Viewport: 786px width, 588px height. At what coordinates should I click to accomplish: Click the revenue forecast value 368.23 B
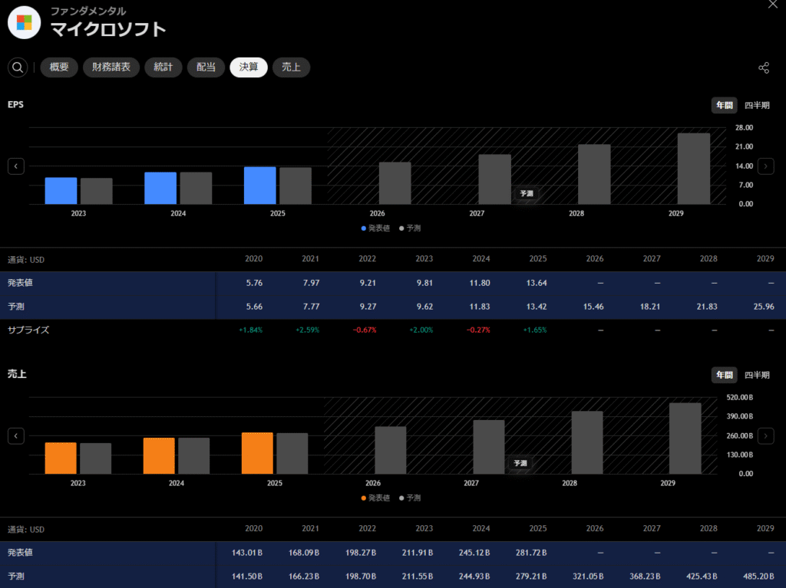pyautogui.click(x=645, y=577)
